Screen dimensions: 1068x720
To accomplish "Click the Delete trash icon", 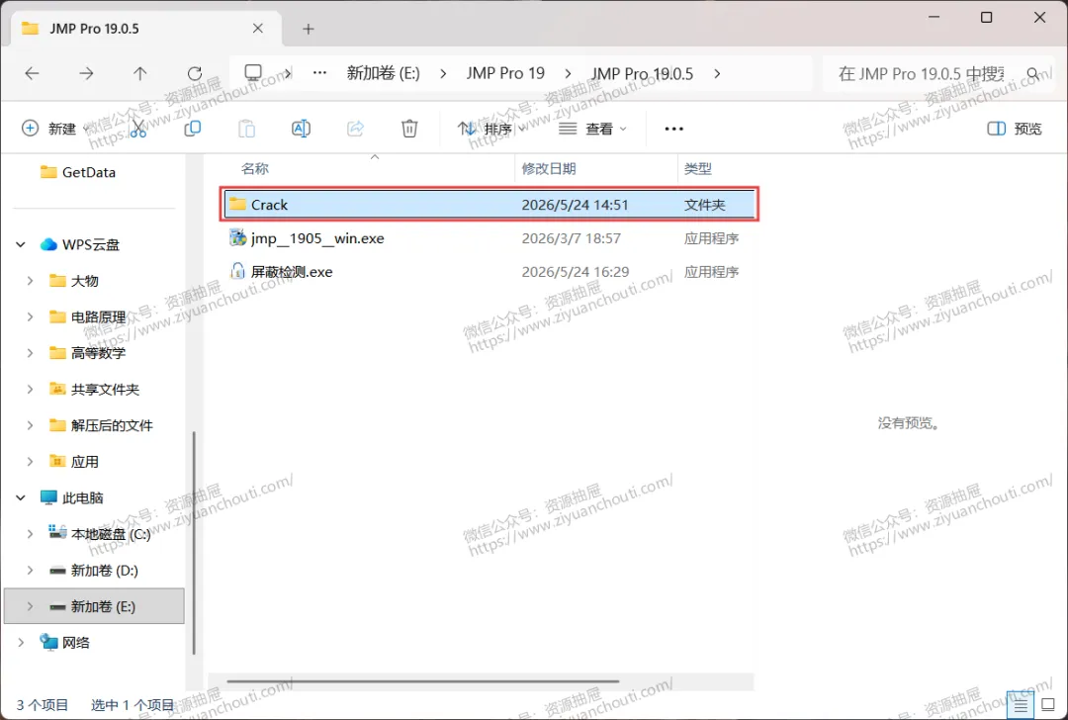I will [409, 128].
